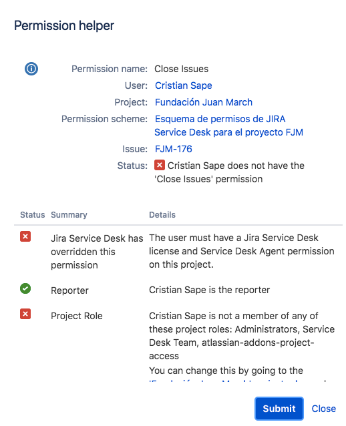This screenshot has height=426, width=346.
Task: Click 'Cristian Sape is the reporter' detail
Action: click(x=209, y=290)
